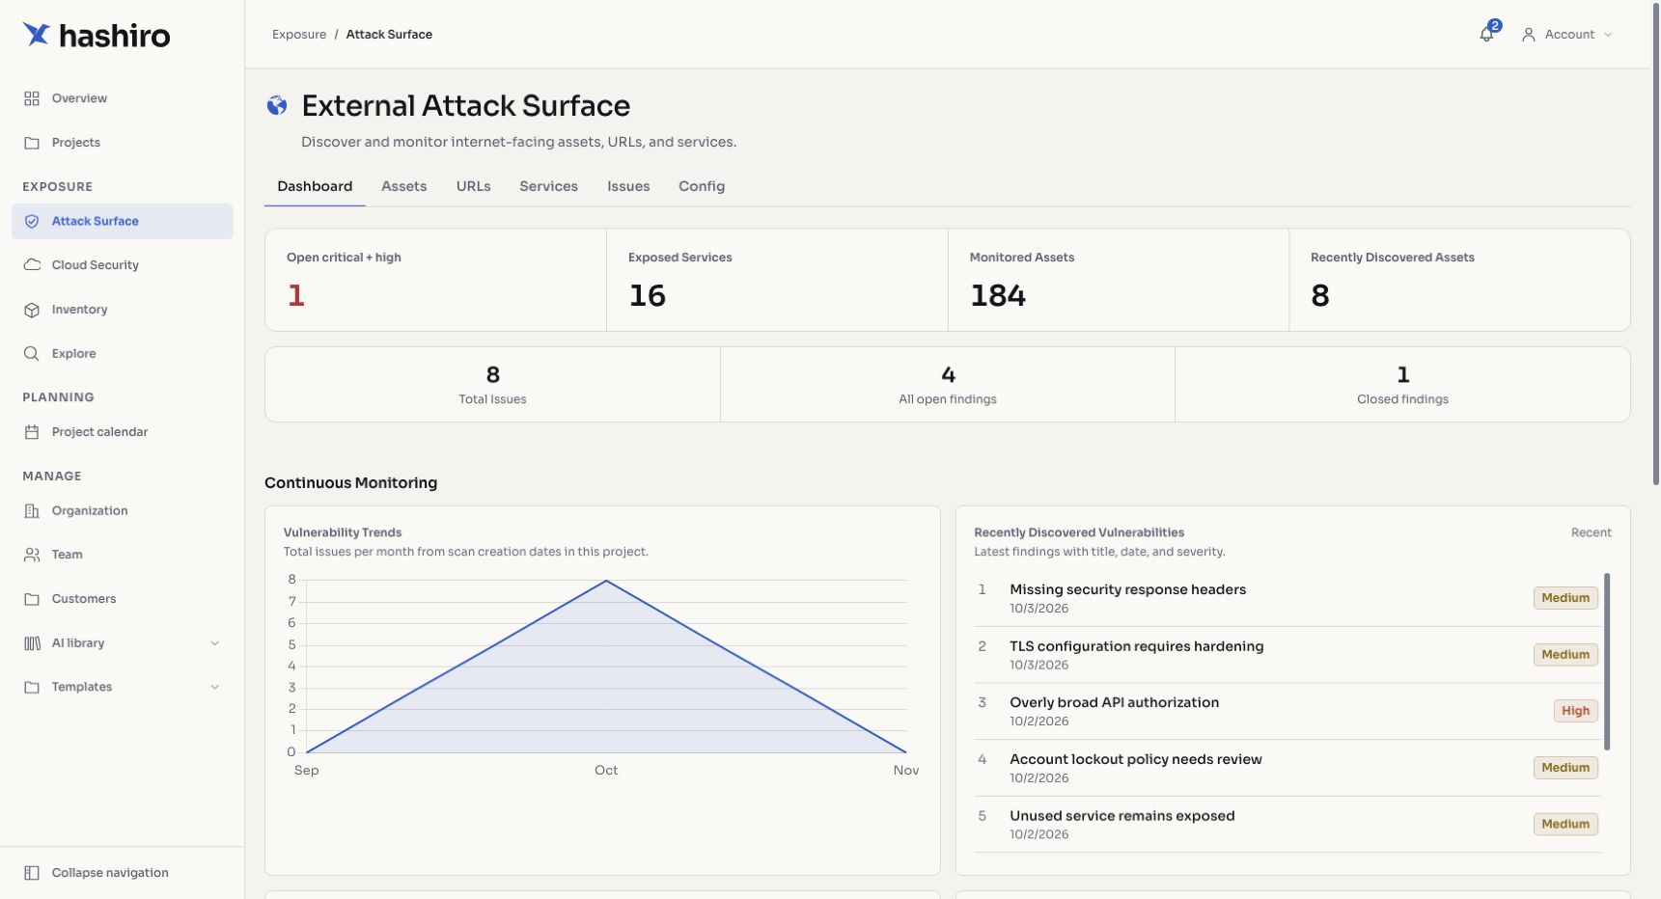
Task: Click the Customers folder icon
Action: tap(32, 599)
